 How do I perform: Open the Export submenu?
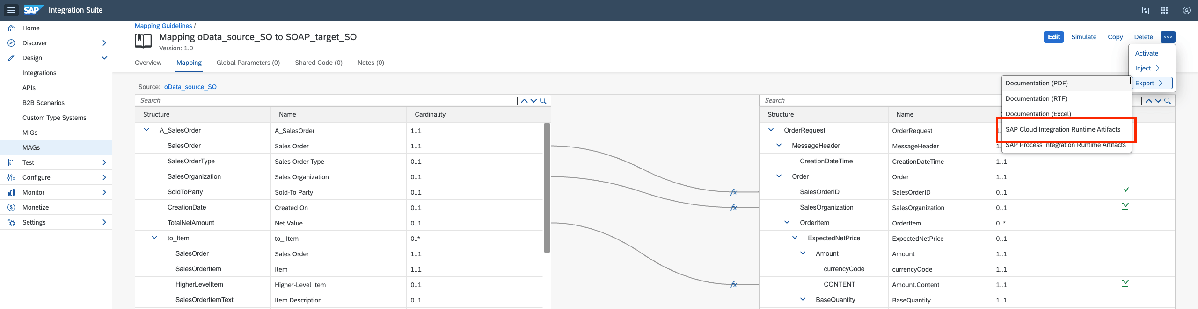pyautogui.click(x=1152, y=83)
